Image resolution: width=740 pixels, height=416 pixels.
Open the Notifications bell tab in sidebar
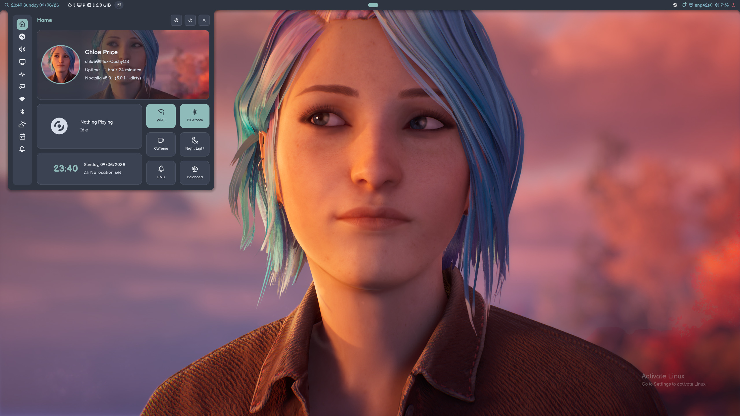[x=22, y=149]
